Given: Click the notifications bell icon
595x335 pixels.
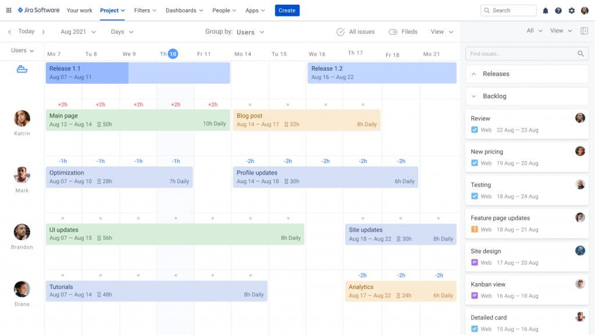Looking at the screenshot, I should pyautogui.click(x=545, y=10).
